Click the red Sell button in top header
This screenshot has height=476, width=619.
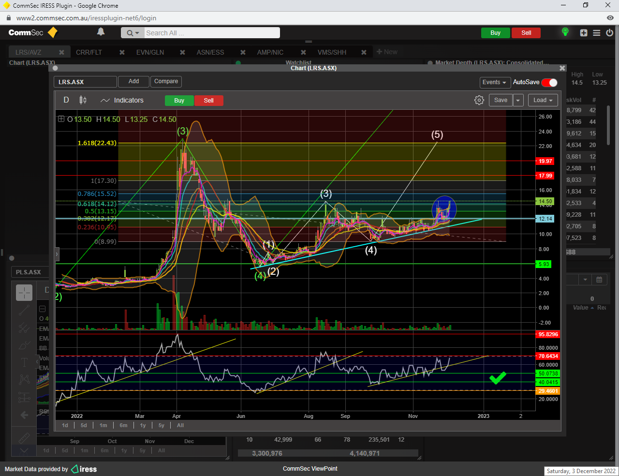[x=526, y=33]
